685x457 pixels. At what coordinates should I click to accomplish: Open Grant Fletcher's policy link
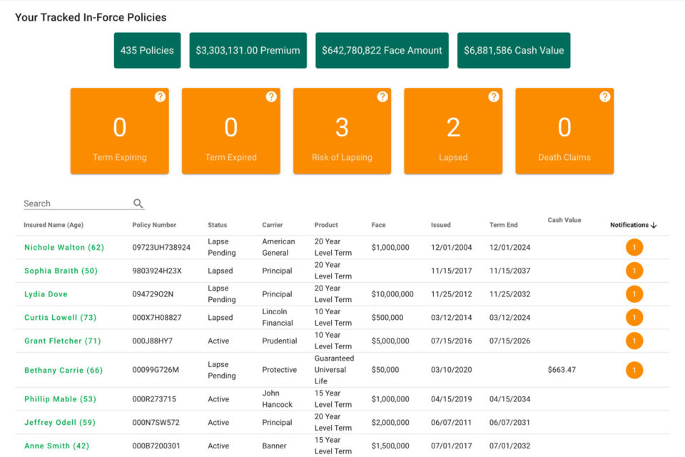[63, 341]
